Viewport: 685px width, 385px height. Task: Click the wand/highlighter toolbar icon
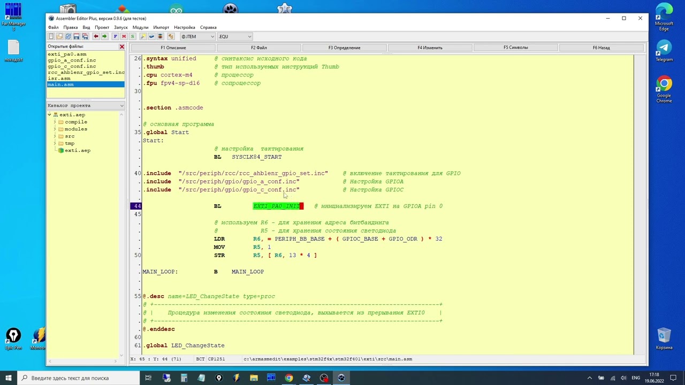(x=143, y=36)
